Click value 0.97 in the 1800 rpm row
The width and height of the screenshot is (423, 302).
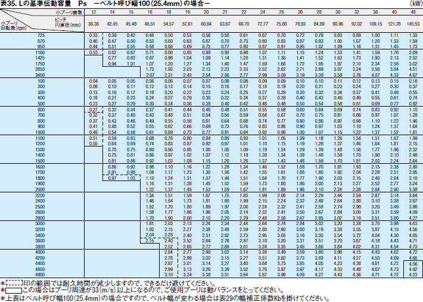112,178
